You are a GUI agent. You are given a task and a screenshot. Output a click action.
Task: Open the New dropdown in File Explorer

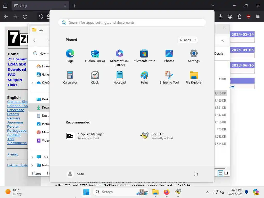coord(41,54)
